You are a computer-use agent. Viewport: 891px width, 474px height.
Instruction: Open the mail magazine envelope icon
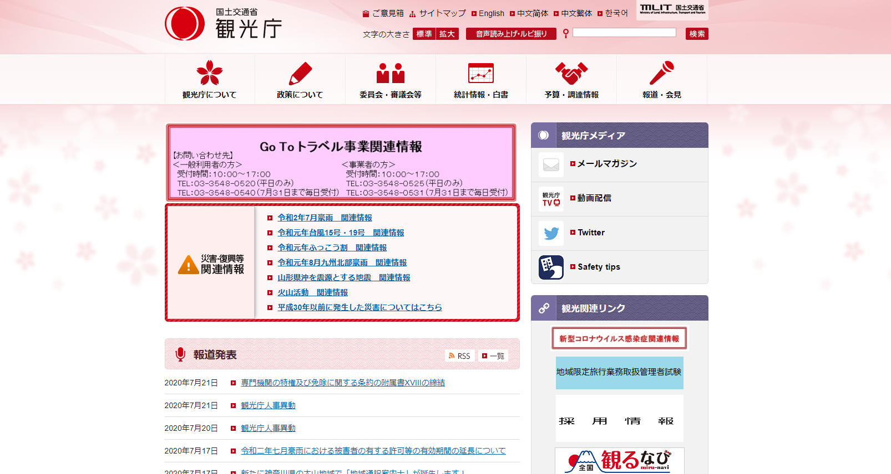tap(551, 164)
